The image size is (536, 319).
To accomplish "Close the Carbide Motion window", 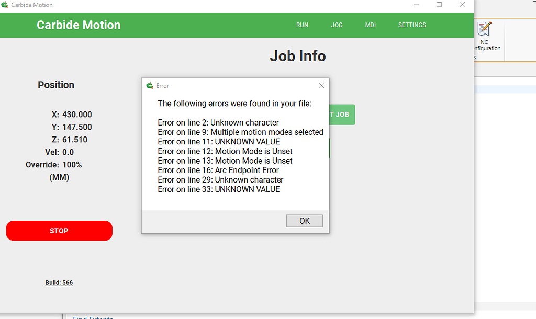I will click(x=462, y=5).
